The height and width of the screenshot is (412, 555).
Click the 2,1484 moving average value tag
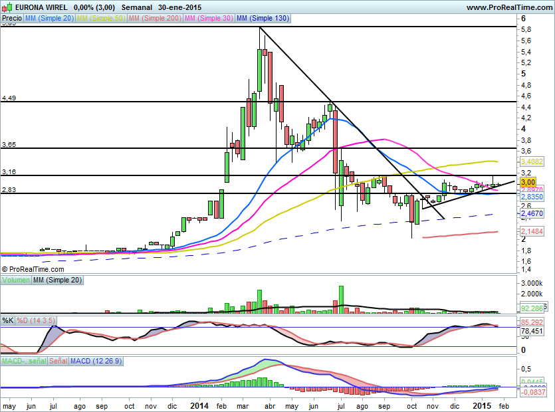tap(532, 231)
